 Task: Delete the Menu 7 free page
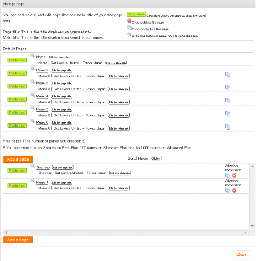pos(234,190)
